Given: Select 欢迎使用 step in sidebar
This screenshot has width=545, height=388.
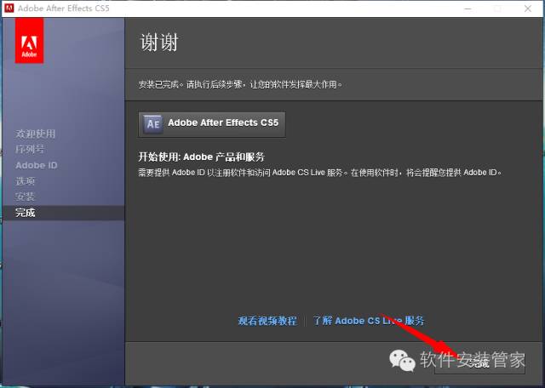Looking at the screenshot, I should pyautogui.click(x=35, y=134).
